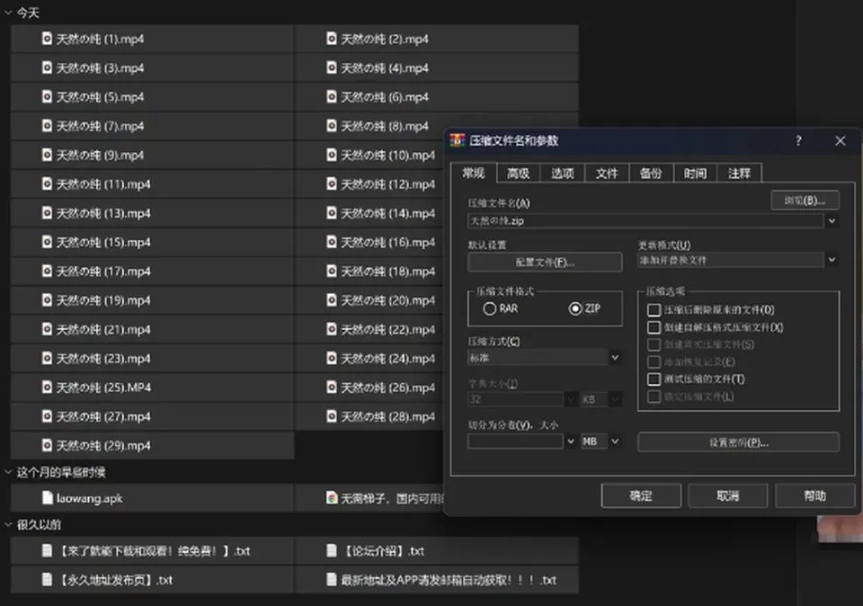Pick the icon beside 天然の纯 (15).mp4
This screenshot has width=863, height=606.
48,242
